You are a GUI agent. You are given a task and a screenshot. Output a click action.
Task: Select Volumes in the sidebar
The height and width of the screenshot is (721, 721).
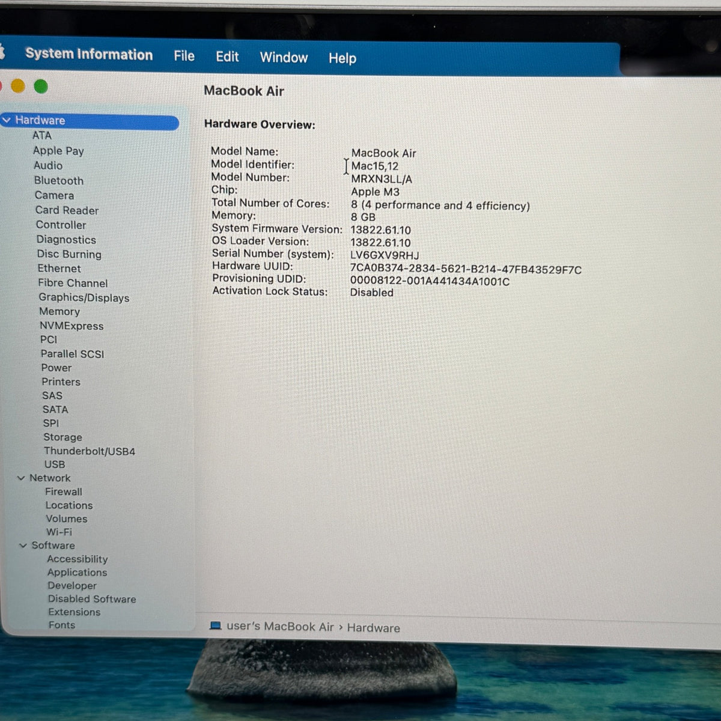pyautogui.click(x=67, y=519)
